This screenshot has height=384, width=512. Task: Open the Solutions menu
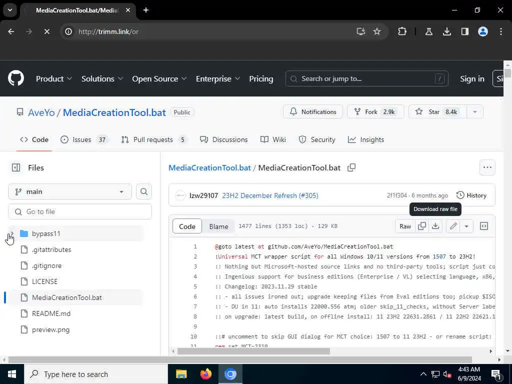(102, 78)
